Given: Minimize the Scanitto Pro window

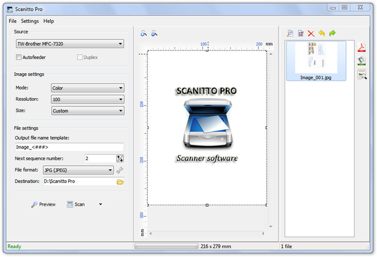Looking at the screenshot, I should (333, 8).
